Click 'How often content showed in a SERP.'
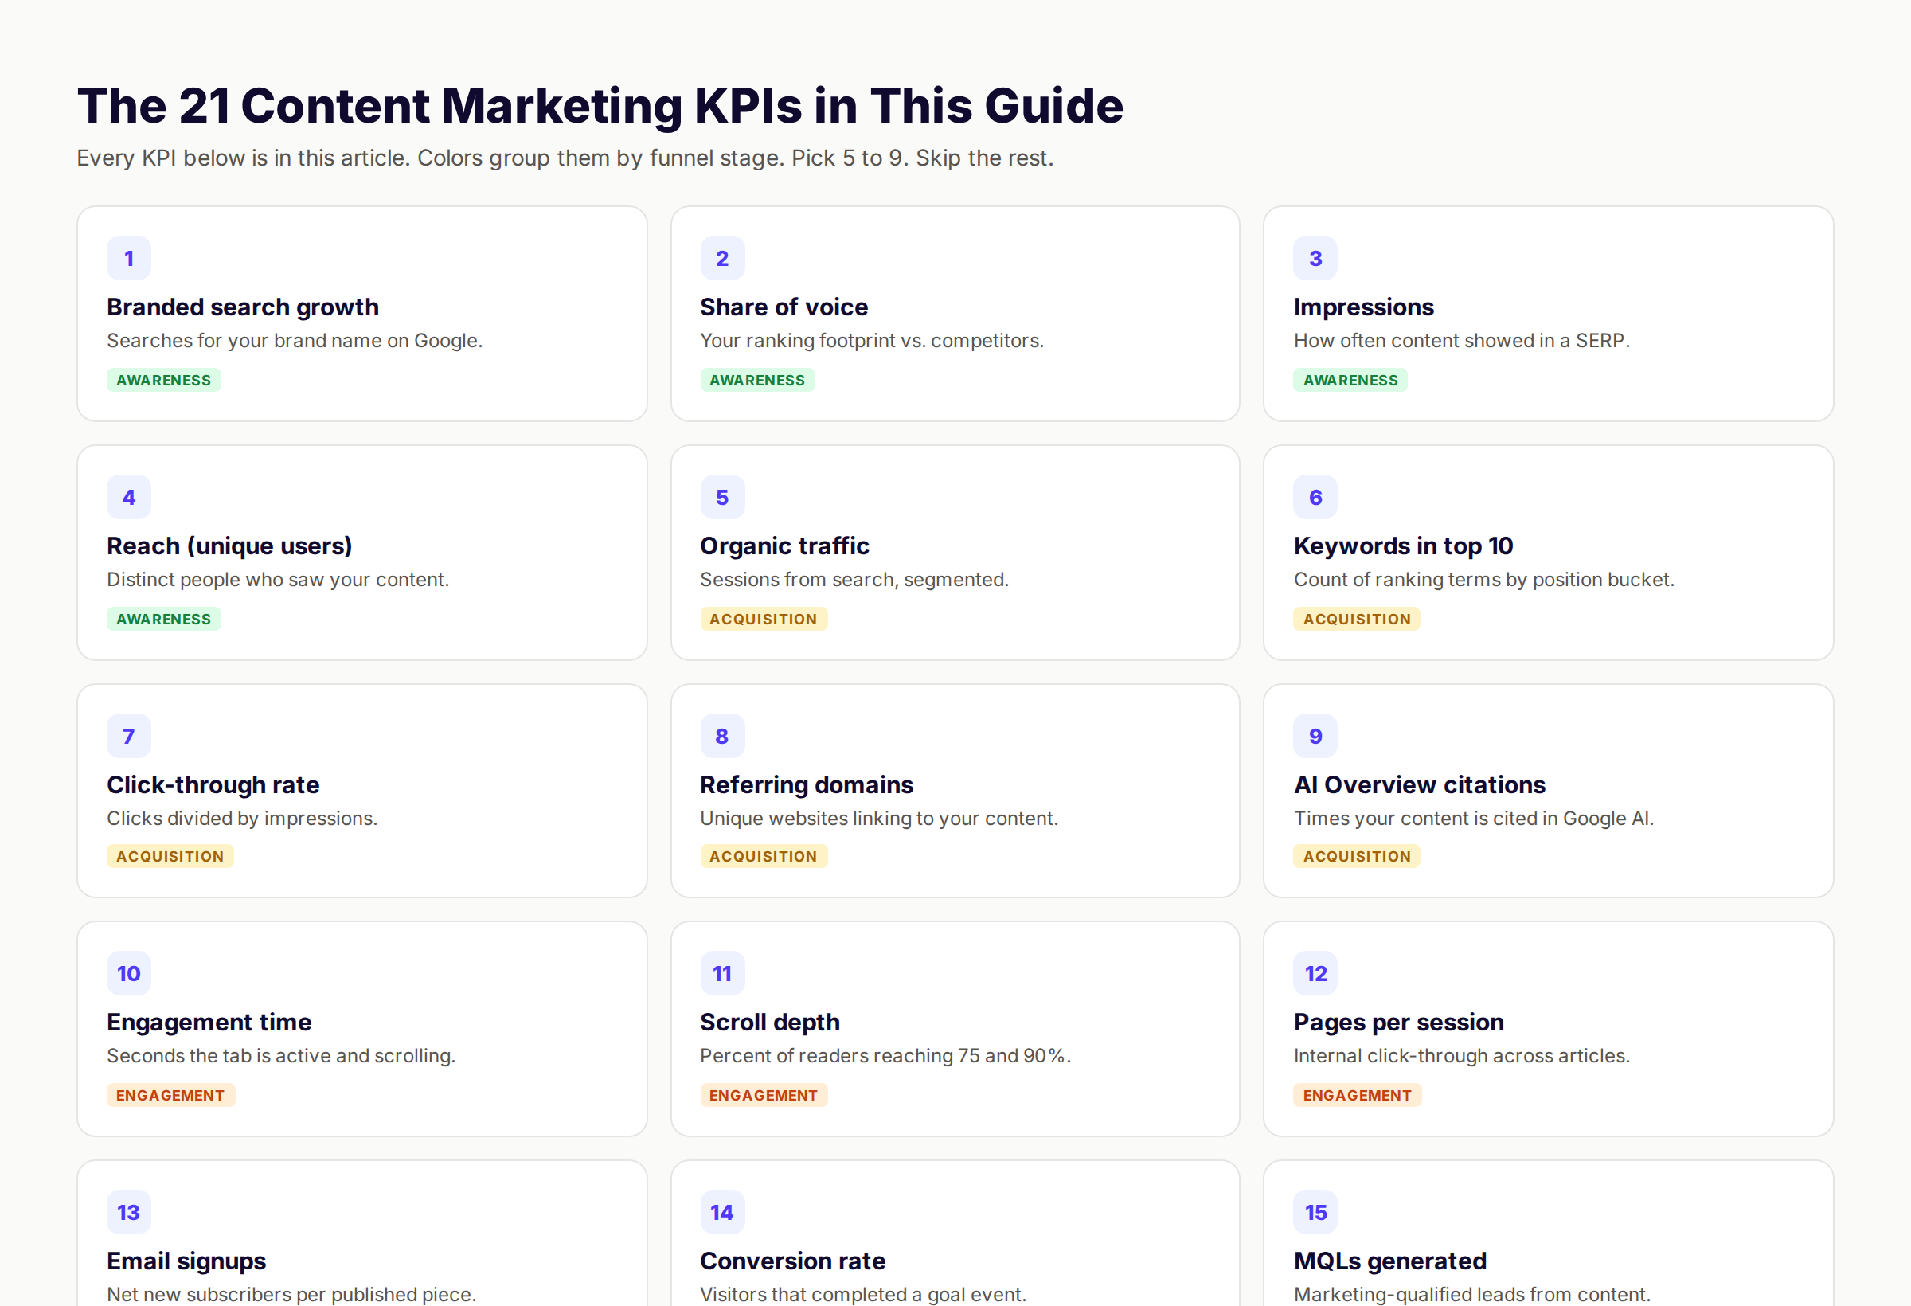This screenshot has height=1306, width=1911. tap(1461, 341)
